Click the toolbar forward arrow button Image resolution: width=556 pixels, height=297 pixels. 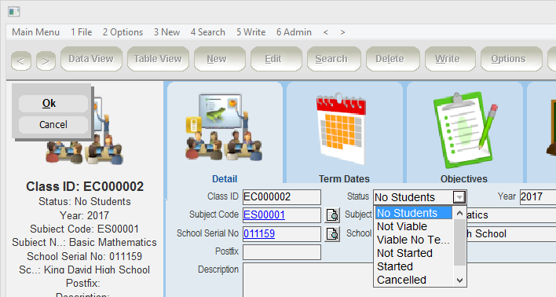click(x=46, y=60)
